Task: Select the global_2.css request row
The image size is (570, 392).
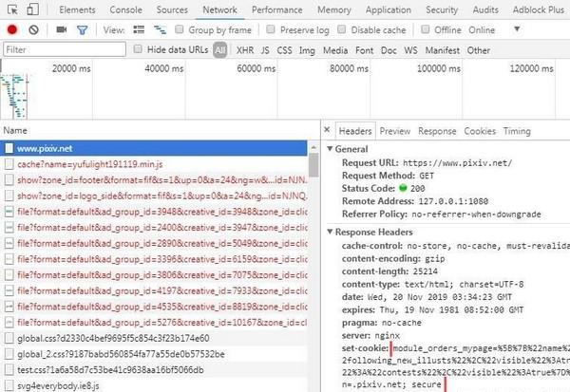Action: coord(154,354)
